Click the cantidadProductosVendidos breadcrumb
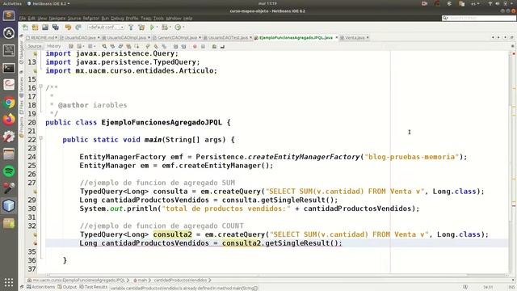Image resolution: width=517 pixels, height=291 pixels. point(180,280)
